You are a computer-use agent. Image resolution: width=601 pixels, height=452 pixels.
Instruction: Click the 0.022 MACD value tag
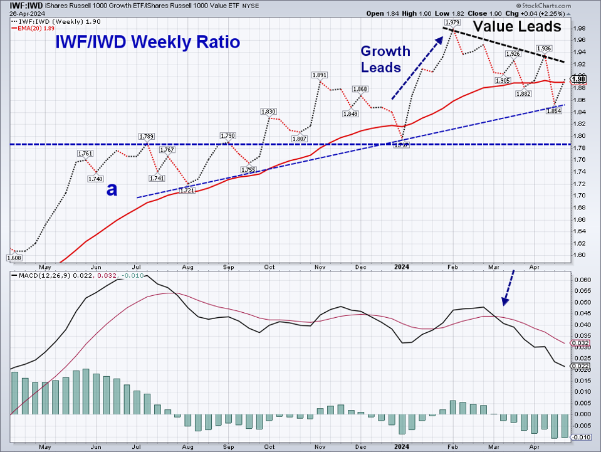[578, 365]
